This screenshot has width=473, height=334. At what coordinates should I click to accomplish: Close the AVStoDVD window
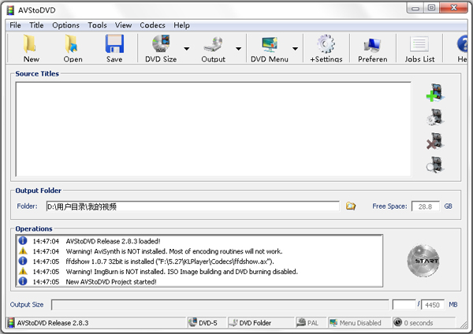[453, 8]
